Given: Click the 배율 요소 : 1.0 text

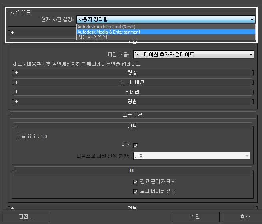Looking at the screenshot, I should pos(32,136).
